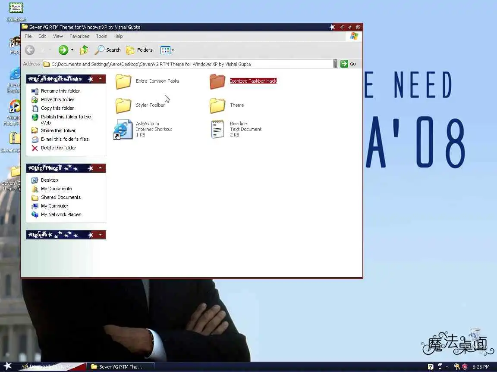The height and width of the screenshot is (372, 497).
Task: Select the Styler Toolbar folder
Action: tap(140, 105)
